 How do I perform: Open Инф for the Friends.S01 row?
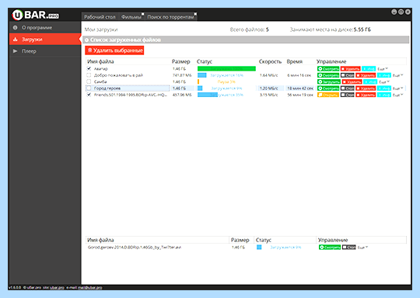coord(384,95)
